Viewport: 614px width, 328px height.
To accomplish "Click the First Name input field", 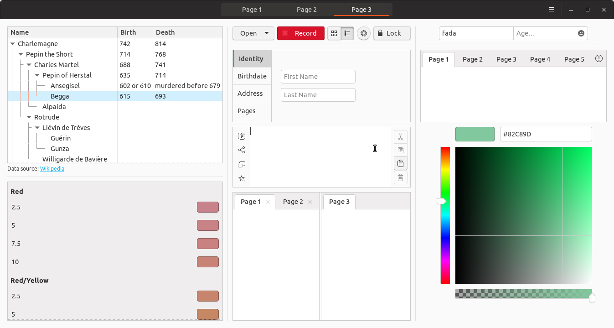I will [318, 77].
